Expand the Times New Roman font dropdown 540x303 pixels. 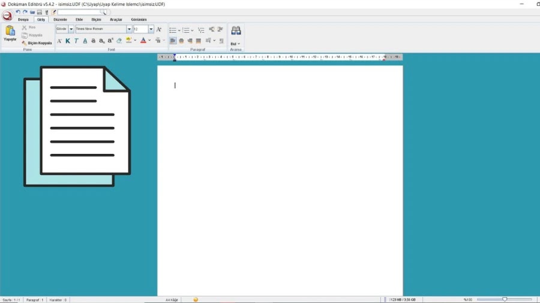pos(129,29)
